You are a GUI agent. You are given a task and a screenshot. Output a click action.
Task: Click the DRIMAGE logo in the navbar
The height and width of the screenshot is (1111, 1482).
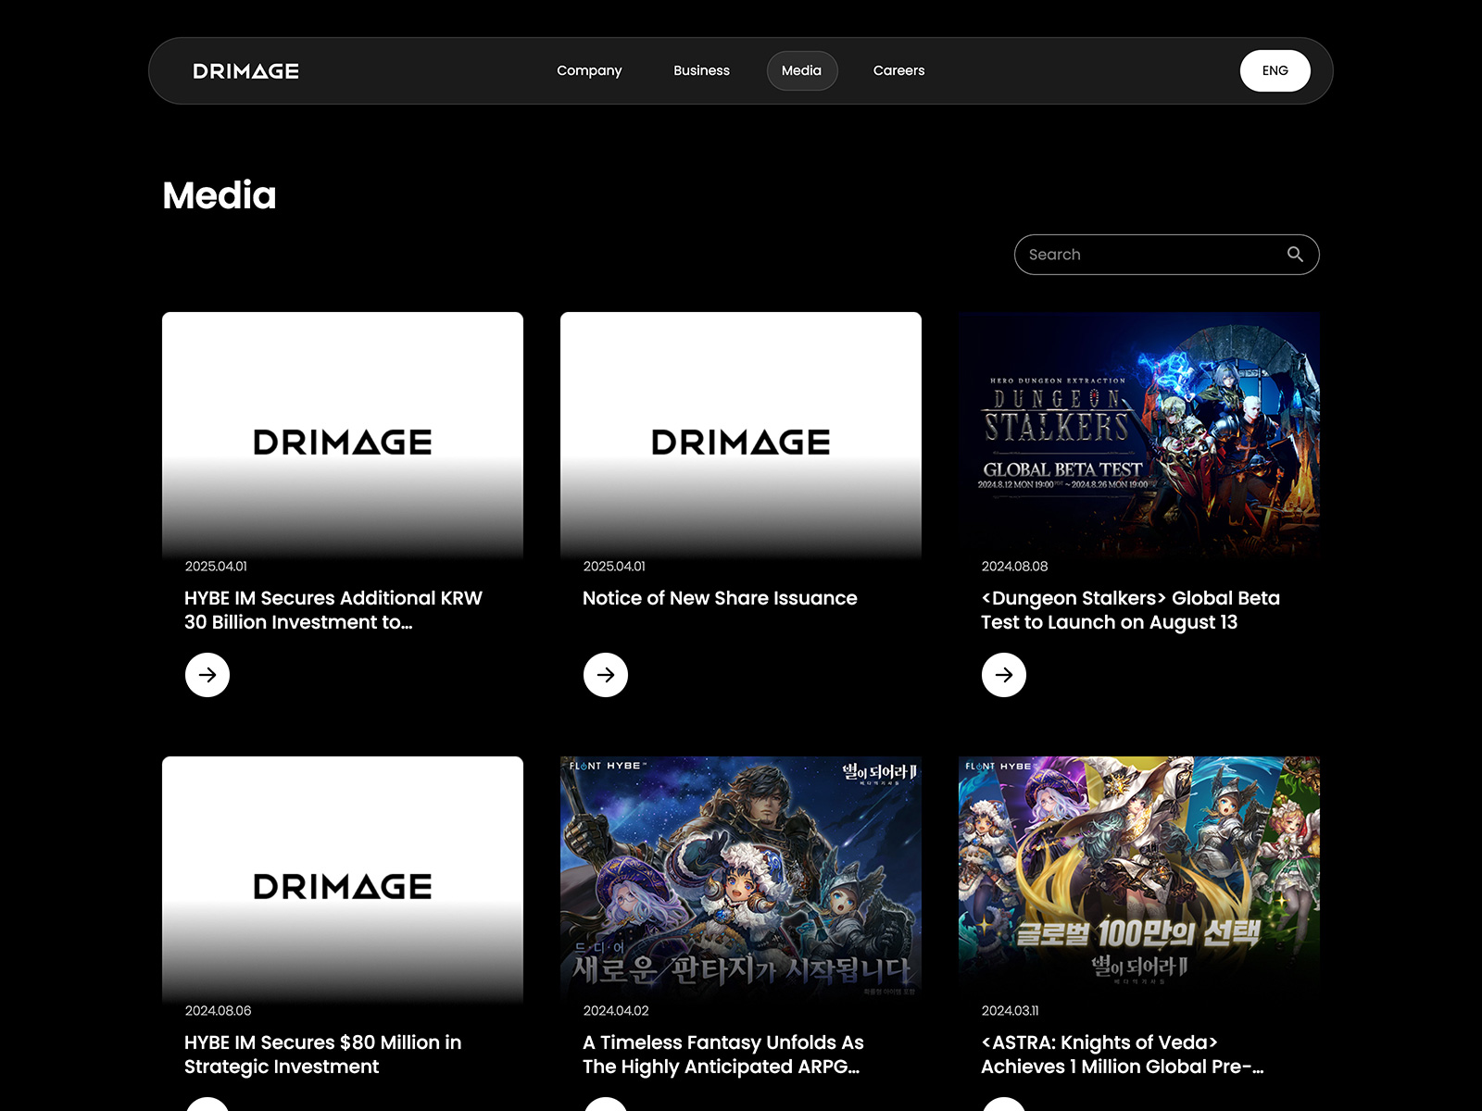[x=245, y=71]
